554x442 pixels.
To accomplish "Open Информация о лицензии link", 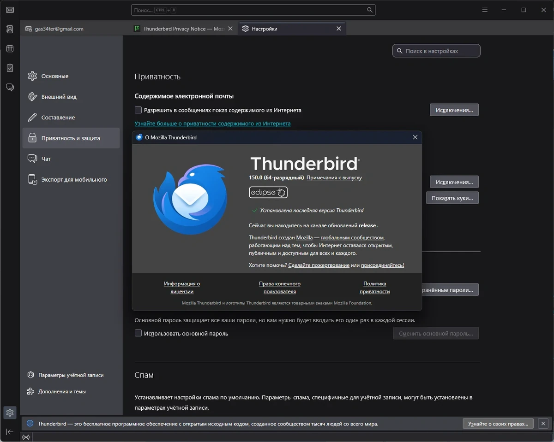I will coord(182,288).
